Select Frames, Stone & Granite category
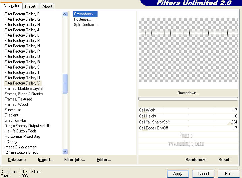This screenshot has width=242, height=178. tap(24, 94)
